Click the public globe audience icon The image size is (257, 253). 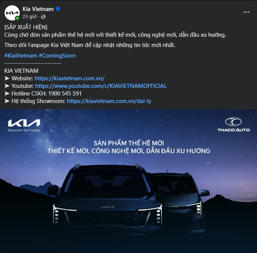click(43, 17)
